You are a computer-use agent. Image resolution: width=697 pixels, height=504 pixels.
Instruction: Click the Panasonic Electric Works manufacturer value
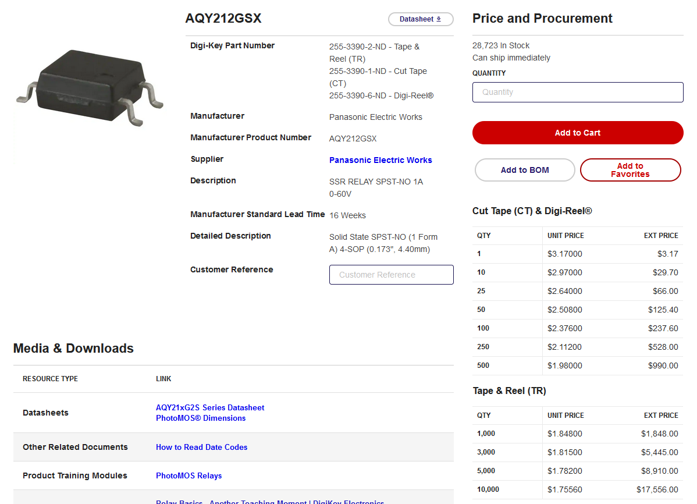coord(376,117)
